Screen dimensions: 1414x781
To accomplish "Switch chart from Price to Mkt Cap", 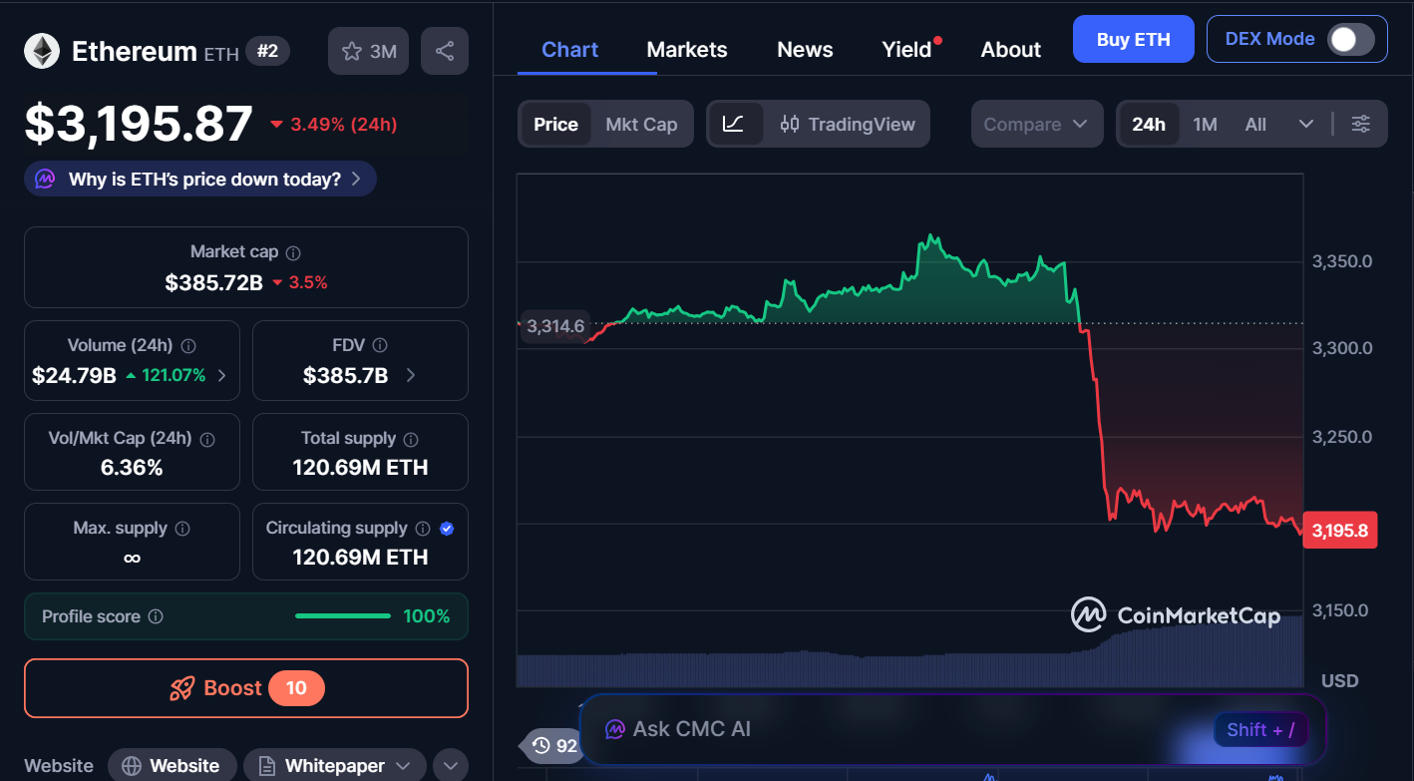I will 641,124.
